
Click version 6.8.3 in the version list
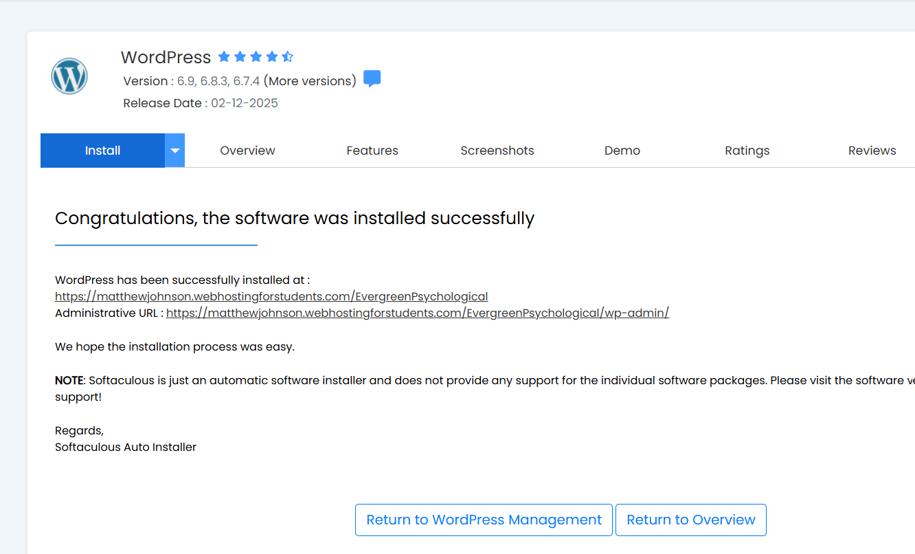(x=214, y=81)
